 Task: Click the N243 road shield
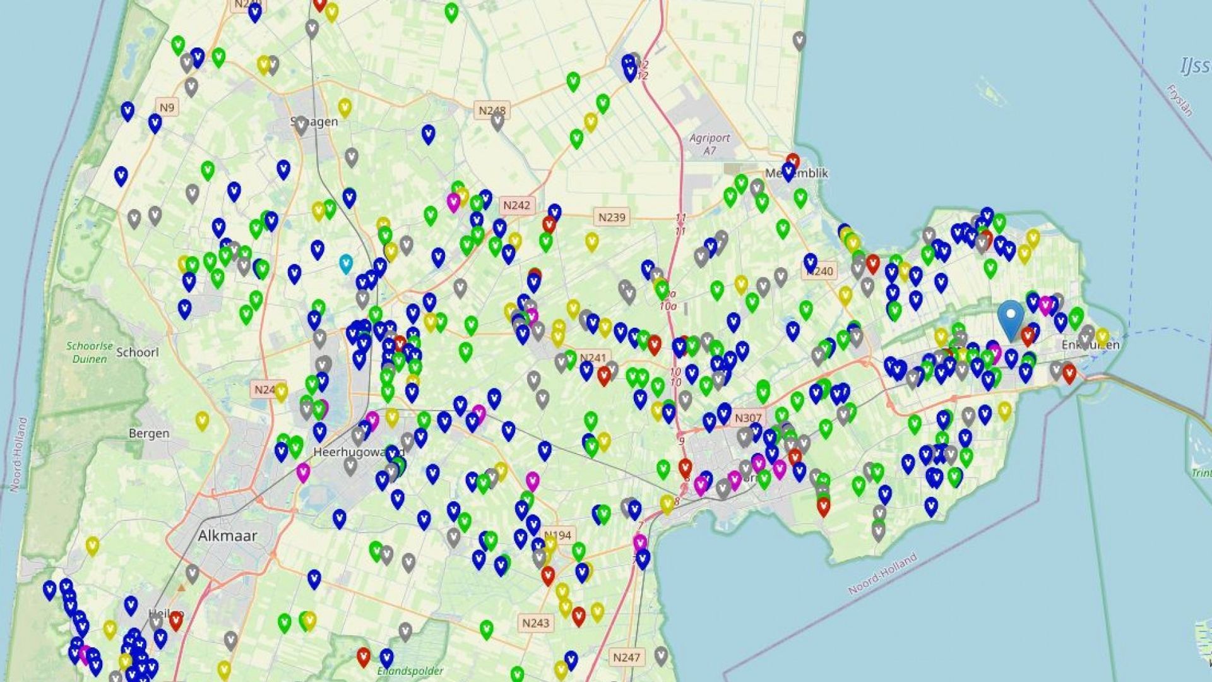click(x=536, y=623)
